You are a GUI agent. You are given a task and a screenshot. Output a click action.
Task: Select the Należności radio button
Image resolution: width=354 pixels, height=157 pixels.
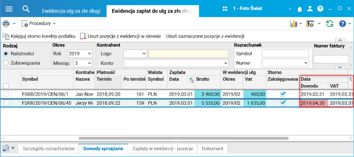pyautogui.click(x=6, y=54)
